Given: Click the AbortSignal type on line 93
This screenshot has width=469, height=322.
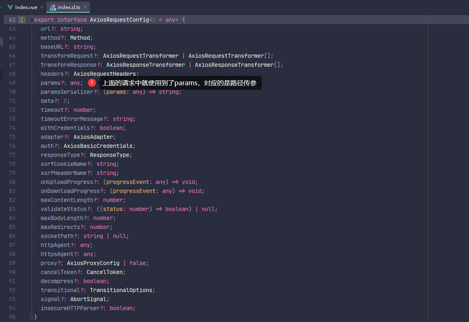Looking at the screenshot, I should [88, 299].
